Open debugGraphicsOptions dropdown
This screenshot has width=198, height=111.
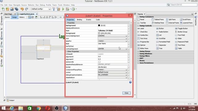113,75
